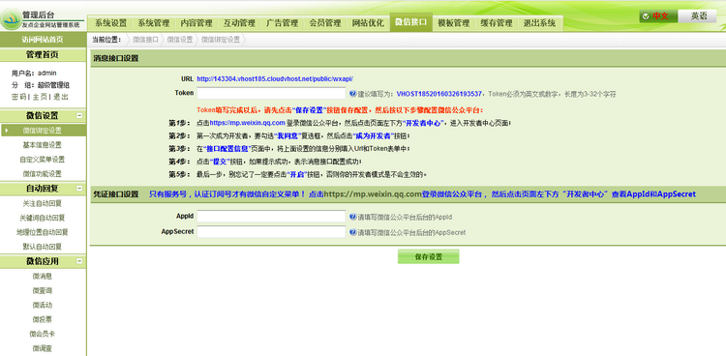Open the 系统管理 top menu
The image size is (726, 356).
(154, 23)
